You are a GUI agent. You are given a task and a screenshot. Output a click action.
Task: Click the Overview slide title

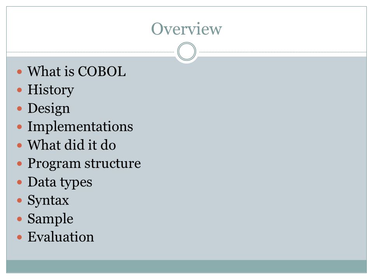[186, 29]
